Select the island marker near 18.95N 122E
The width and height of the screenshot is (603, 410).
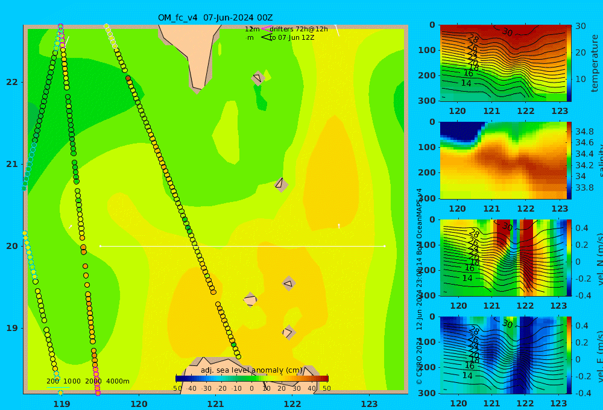288,332
